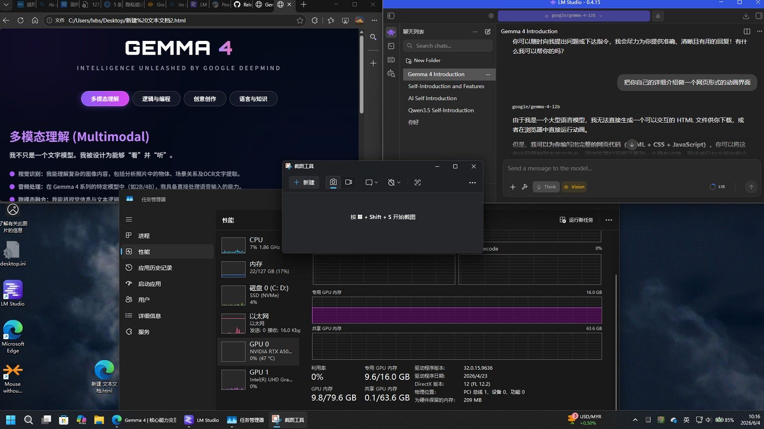Image resolution: width=764 pixels, height=429 pixels.
Task: Click the 运行新任务 button
Action: (x=576, y=220)
